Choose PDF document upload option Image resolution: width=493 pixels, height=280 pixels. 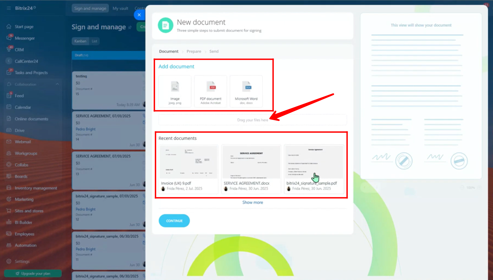pyautogui.click(x=211, y=91)
